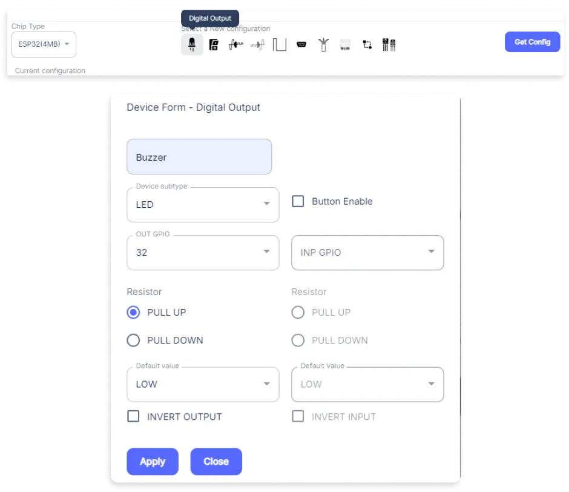This screenshot has width=569, height=492.
Task: Click the Current configuration label
Action: click(x=50, y=70)
